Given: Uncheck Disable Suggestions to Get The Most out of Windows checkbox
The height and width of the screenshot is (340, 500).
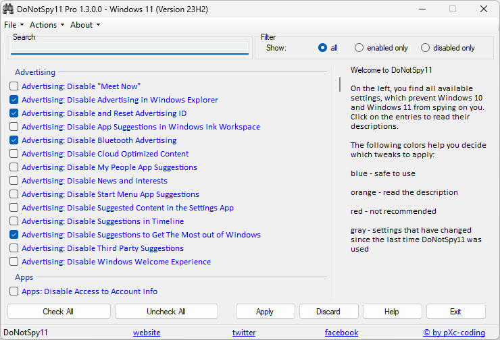Looking at the screenshot, I should coord(14,235).
